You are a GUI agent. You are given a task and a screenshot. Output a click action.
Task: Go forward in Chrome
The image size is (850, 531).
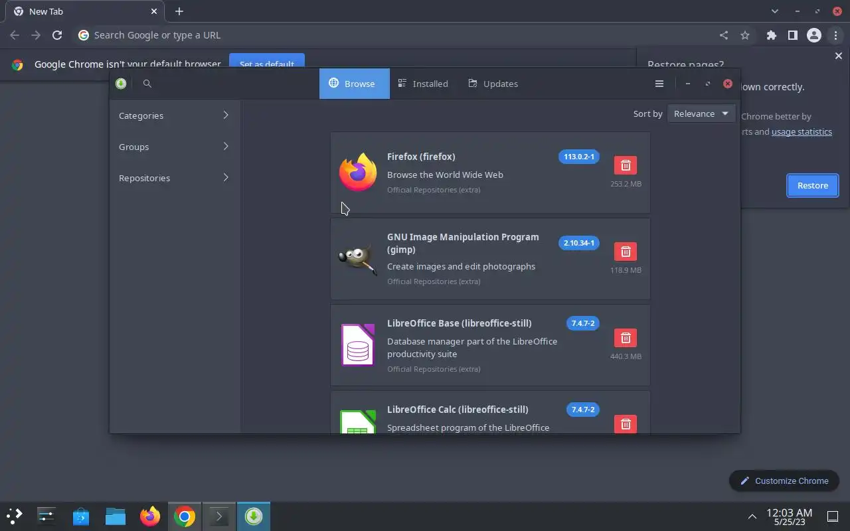[x=36, y=35]
